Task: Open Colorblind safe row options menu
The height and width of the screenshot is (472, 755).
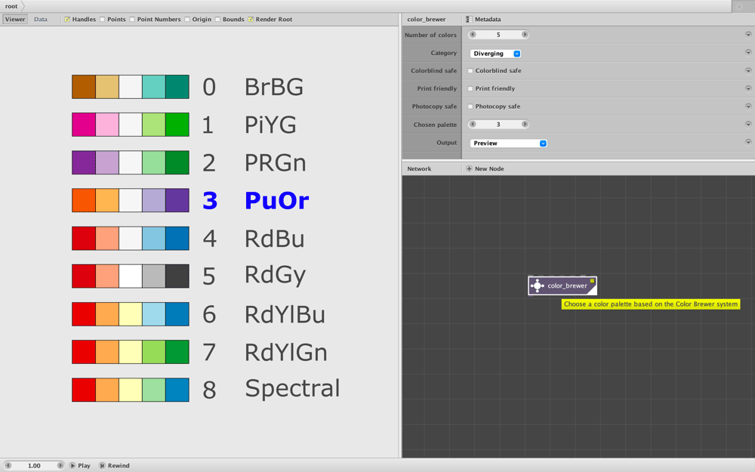Action: [747, 70]
